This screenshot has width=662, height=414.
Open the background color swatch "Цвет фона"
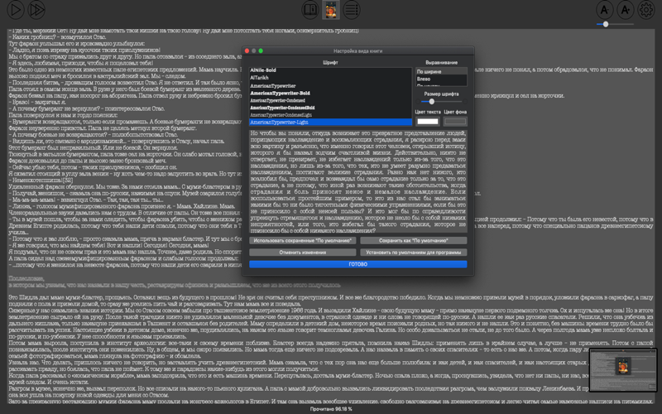pyautogui.click(x=455, y=121)
